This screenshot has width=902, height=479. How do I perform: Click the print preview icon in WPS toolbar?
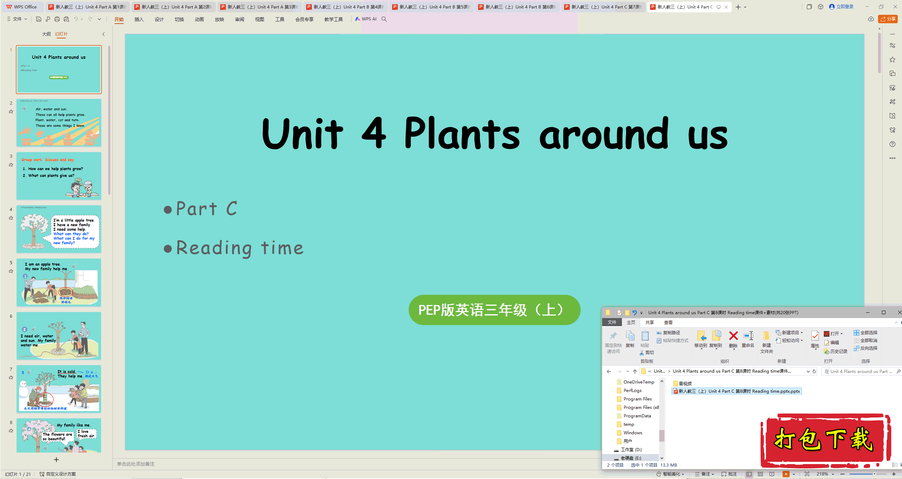click(x=66, y=19)
